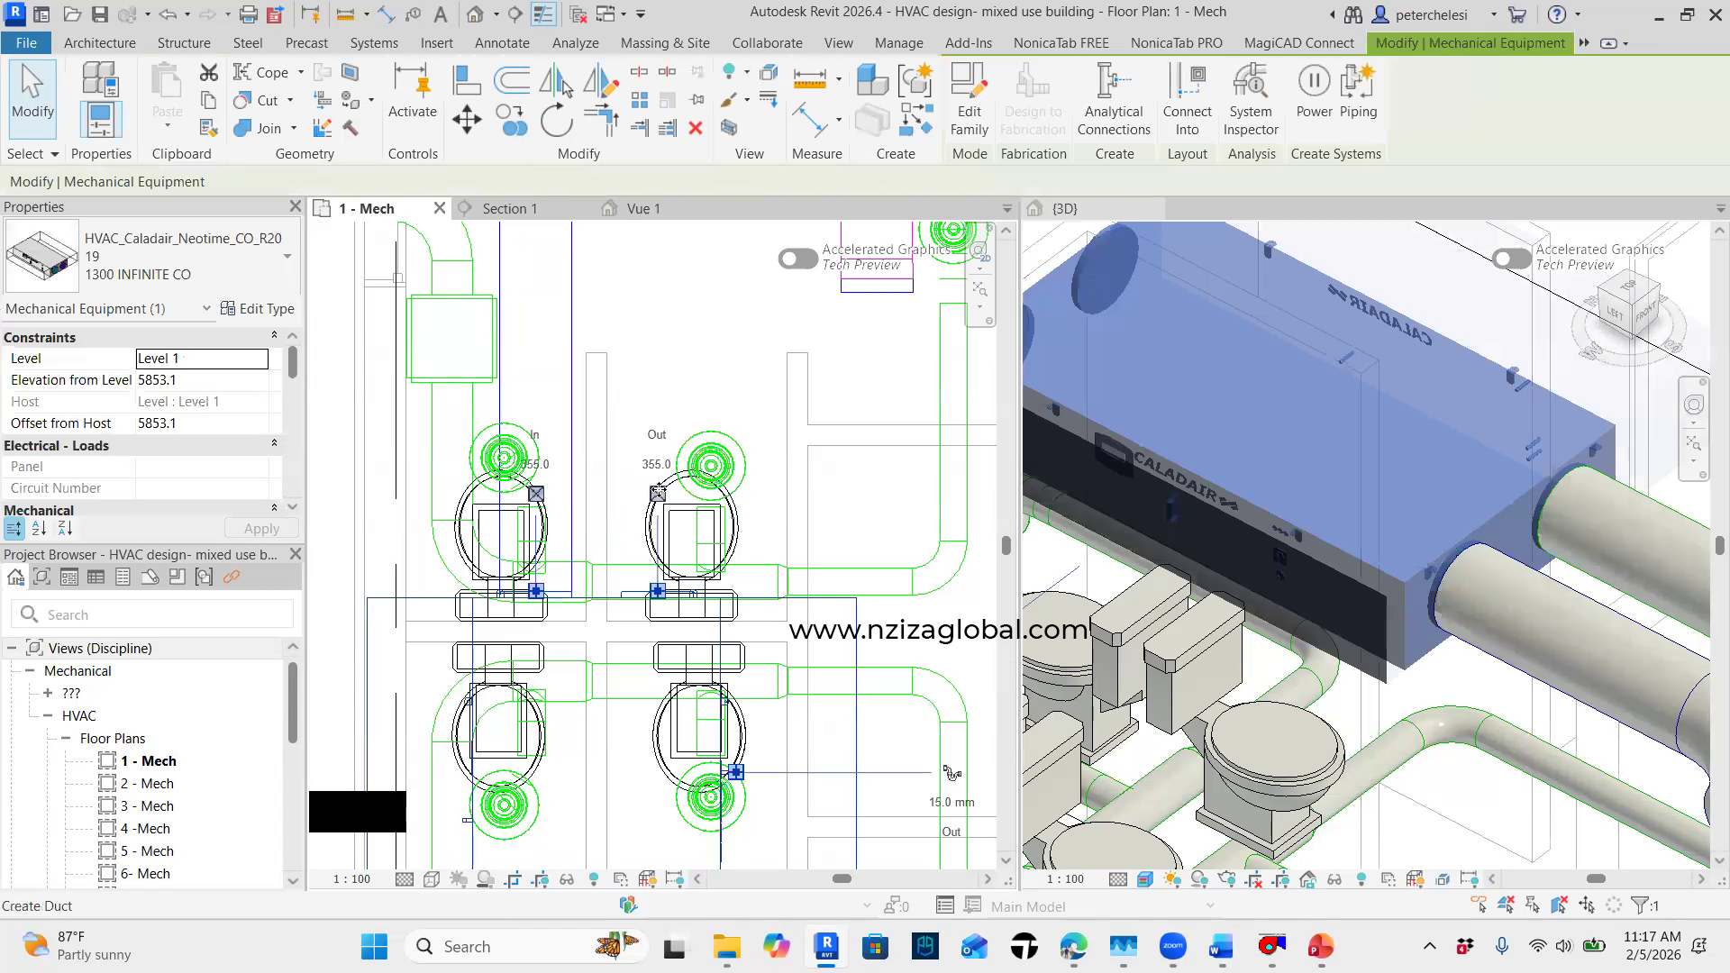This screenshot has height=973, width=1730.
Task: Open the Analytical Connections tool
Action: (1114, 99)
